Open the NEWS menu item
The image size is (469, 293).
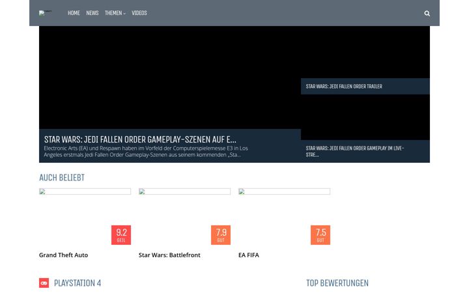[92, 13]
